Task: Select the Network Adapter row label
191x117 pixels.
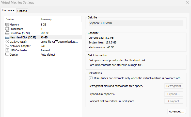Action: [x=20, y=46]
